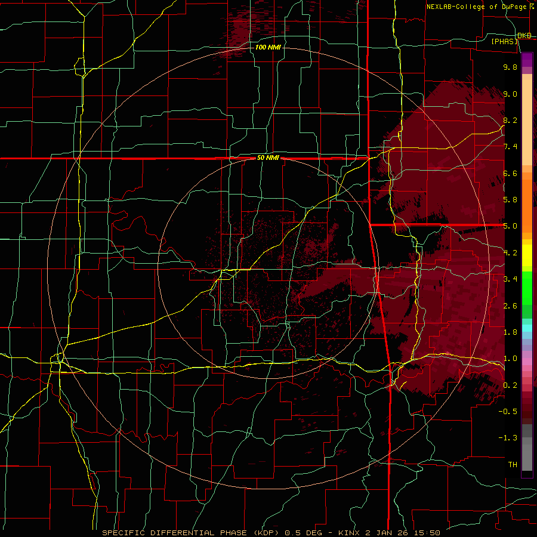Viewport: 537px width, 537px height.
Task: Click the 50 NMI range ring label
Action: (268, 158)
